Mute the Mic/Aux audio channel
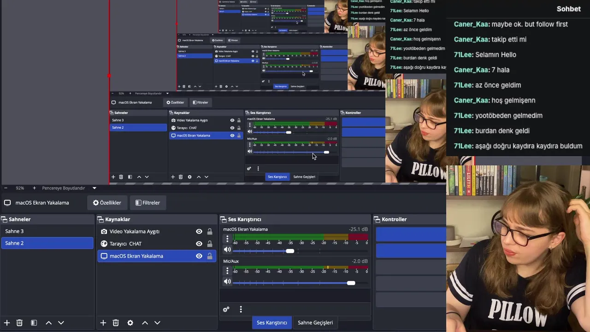 227,282
